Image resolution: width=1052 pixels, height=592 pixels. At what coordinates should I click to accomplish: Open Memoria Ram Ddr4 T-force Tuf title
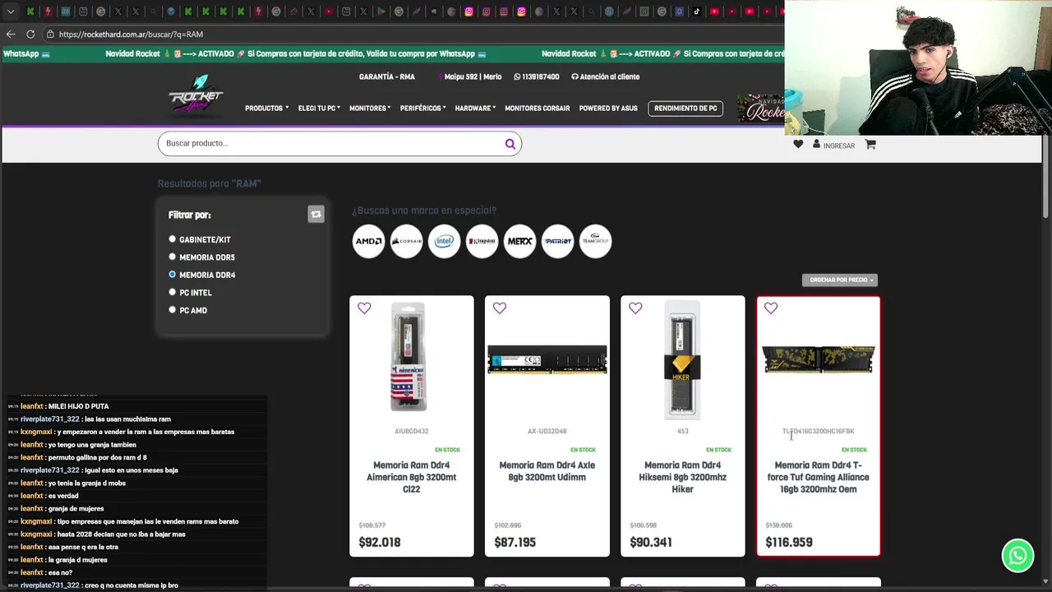(819, 477)
